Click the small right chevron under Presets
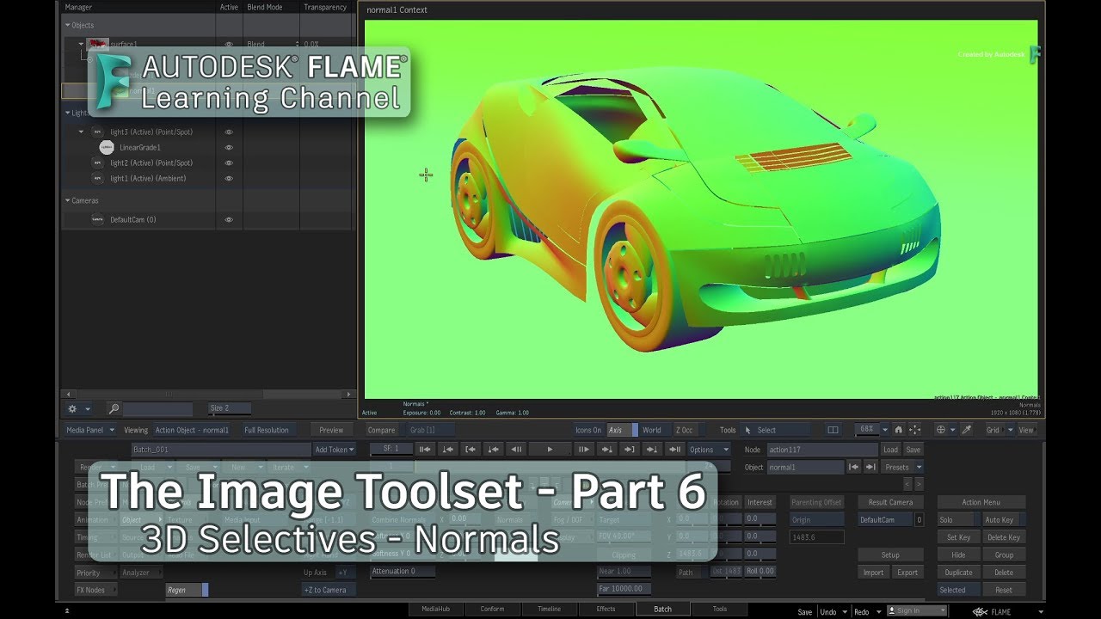The height and width of the screenshot is (619, 1101). coord(919,484)
